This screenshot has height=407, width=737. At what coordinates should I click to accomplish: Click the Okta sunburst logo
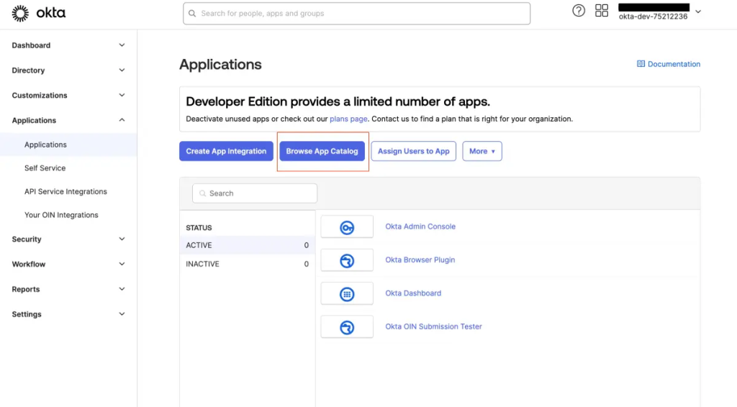20,14
